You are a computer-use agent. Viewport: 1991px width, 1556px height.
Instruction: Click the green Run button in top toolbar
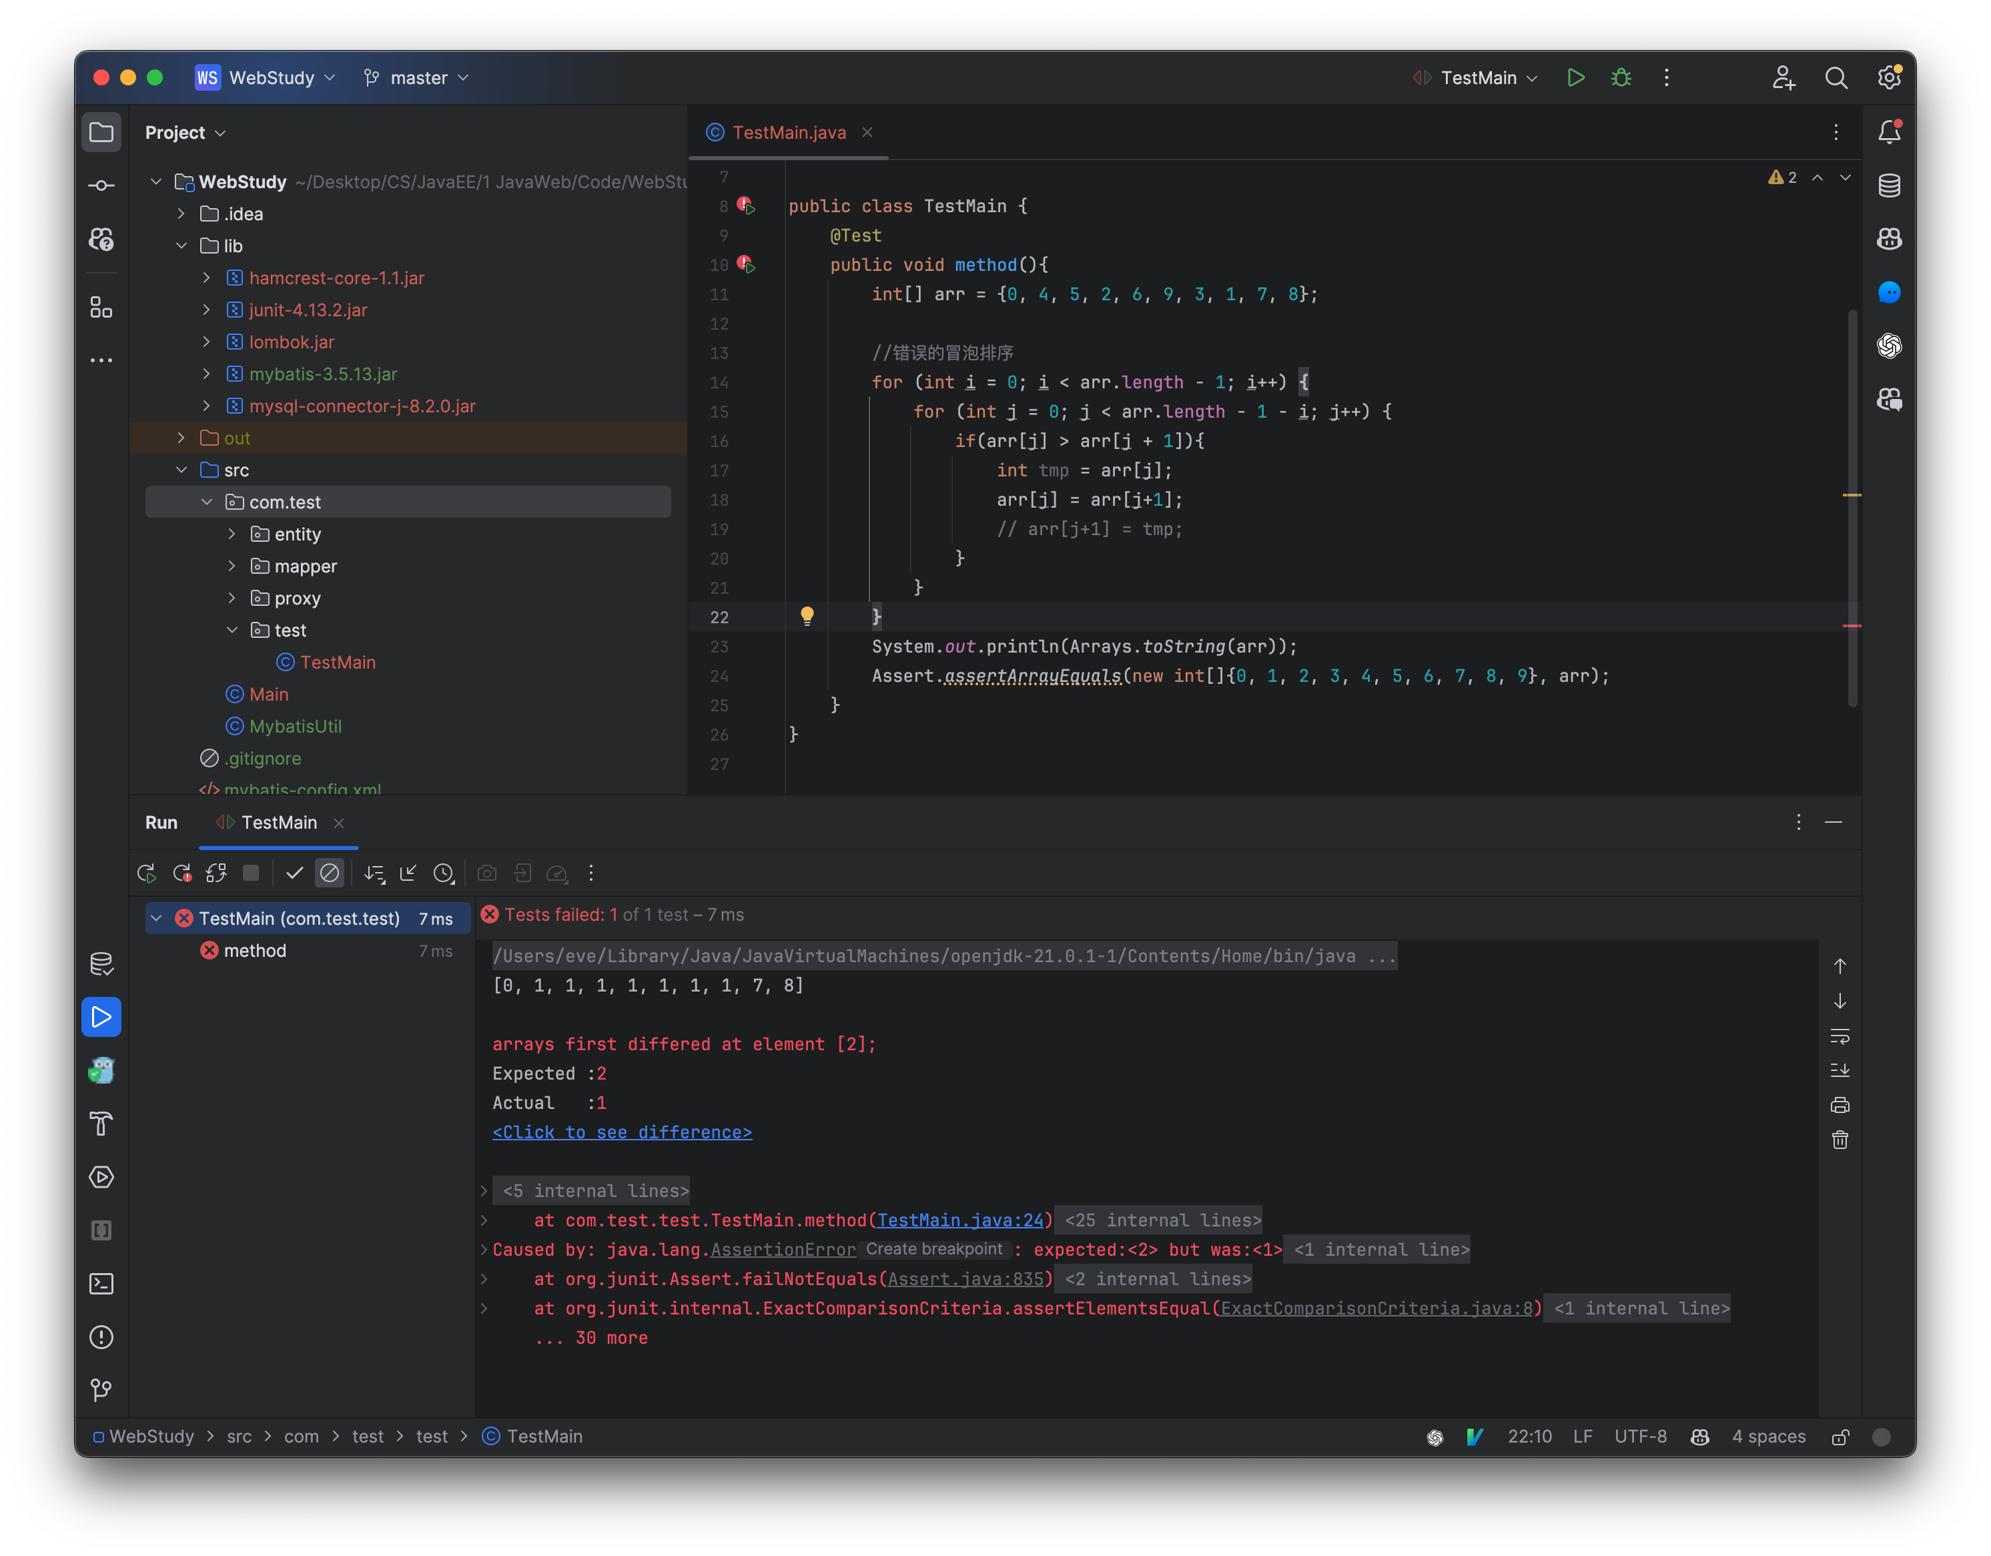(1575, 77)
